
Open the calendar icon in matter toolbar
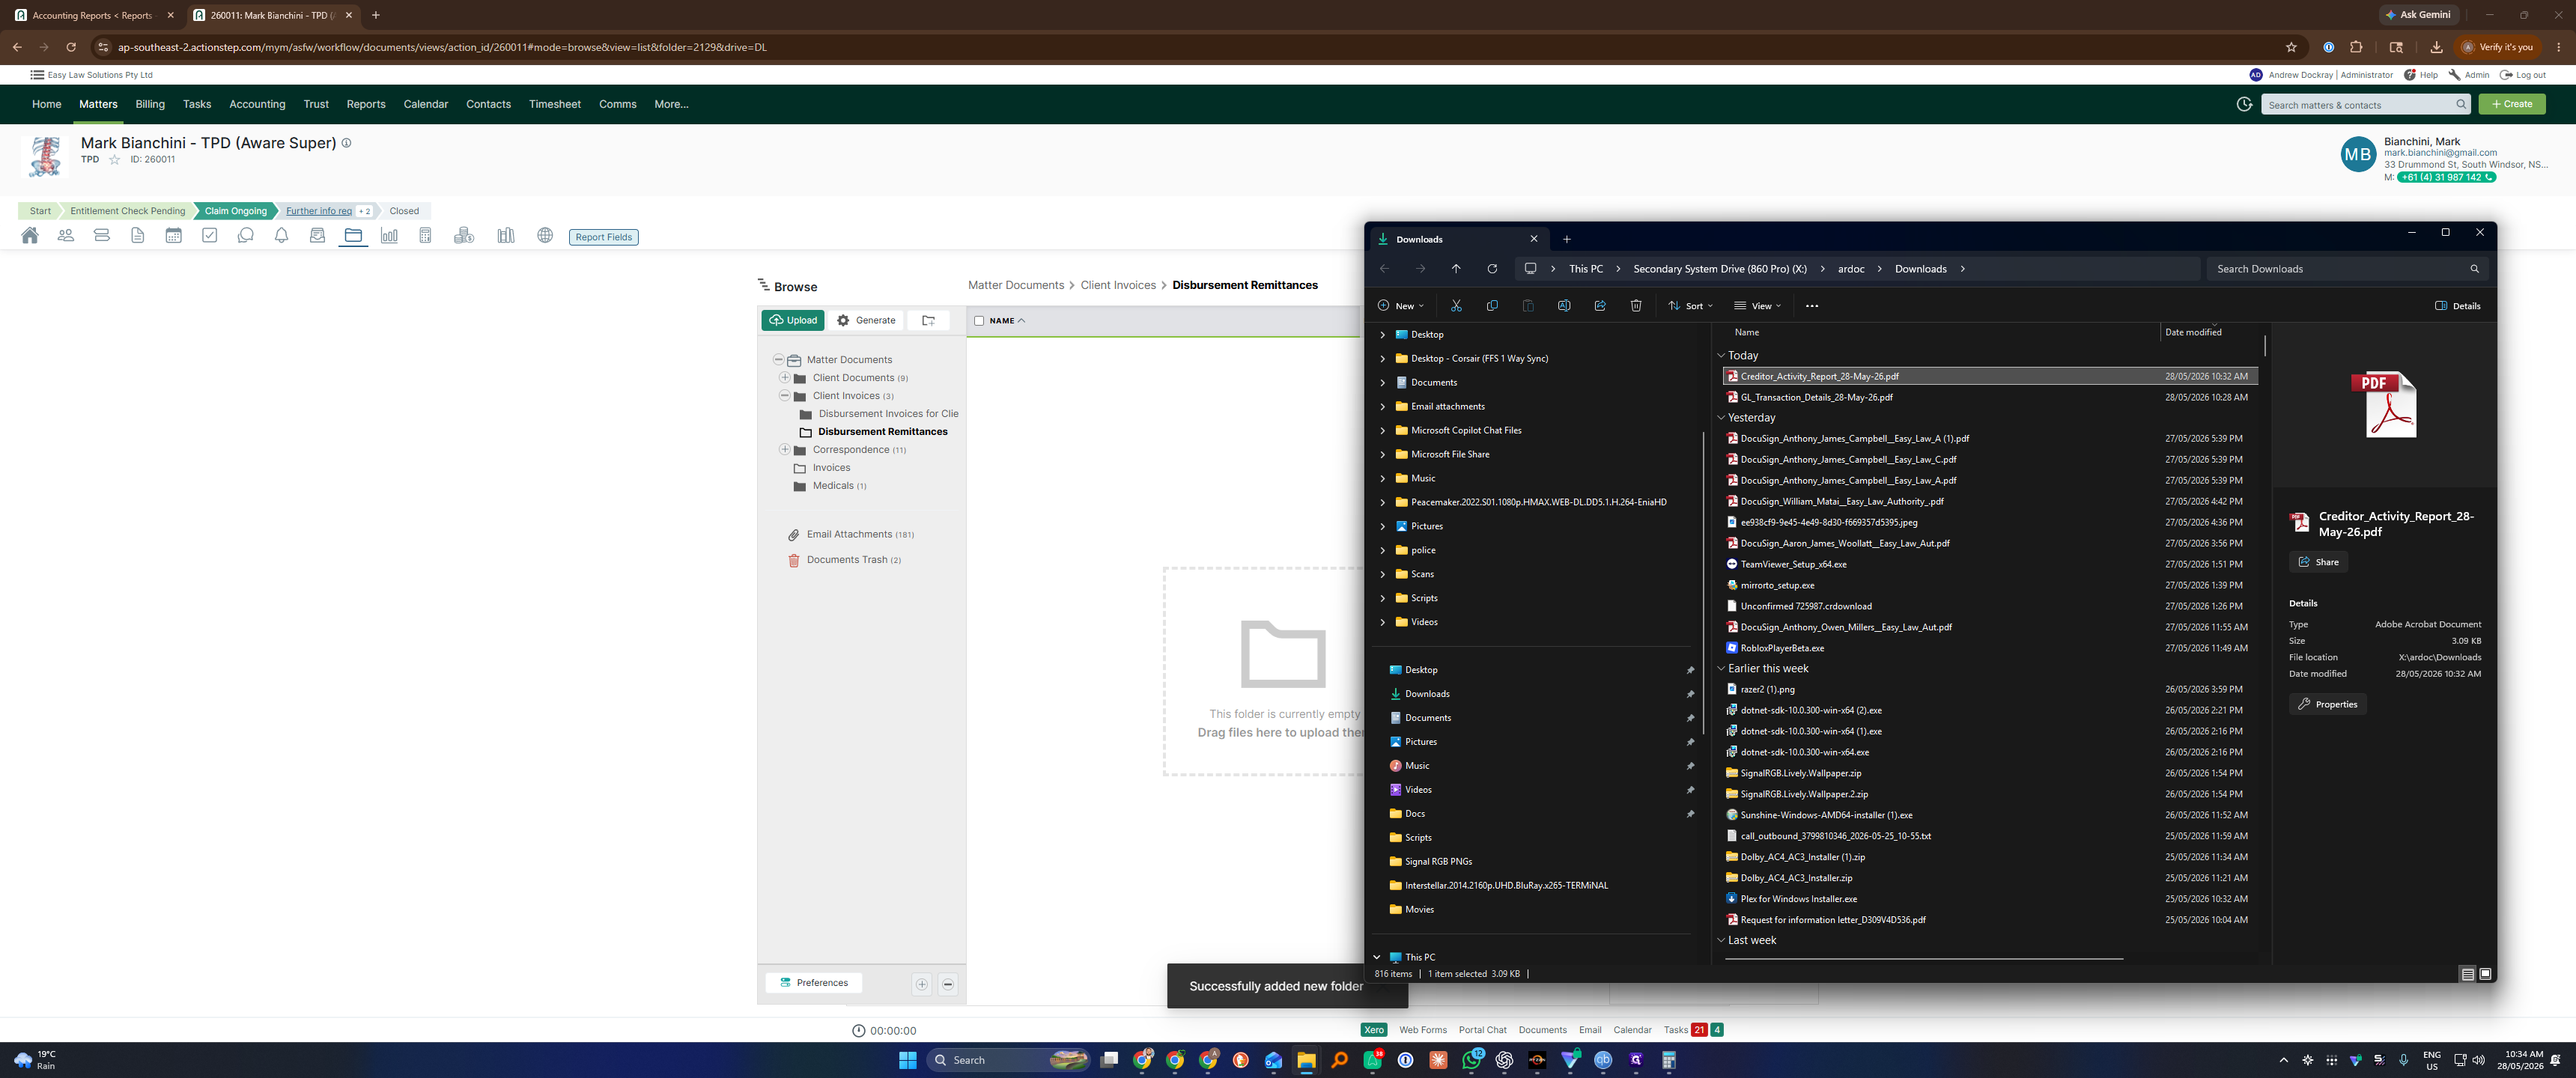tap(174, 236)
